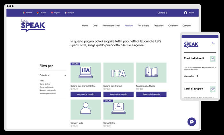The width and height of the screenshot is (224, 135).
Task: Switch site language to Deutsch
Action: (x=41, y=12)
